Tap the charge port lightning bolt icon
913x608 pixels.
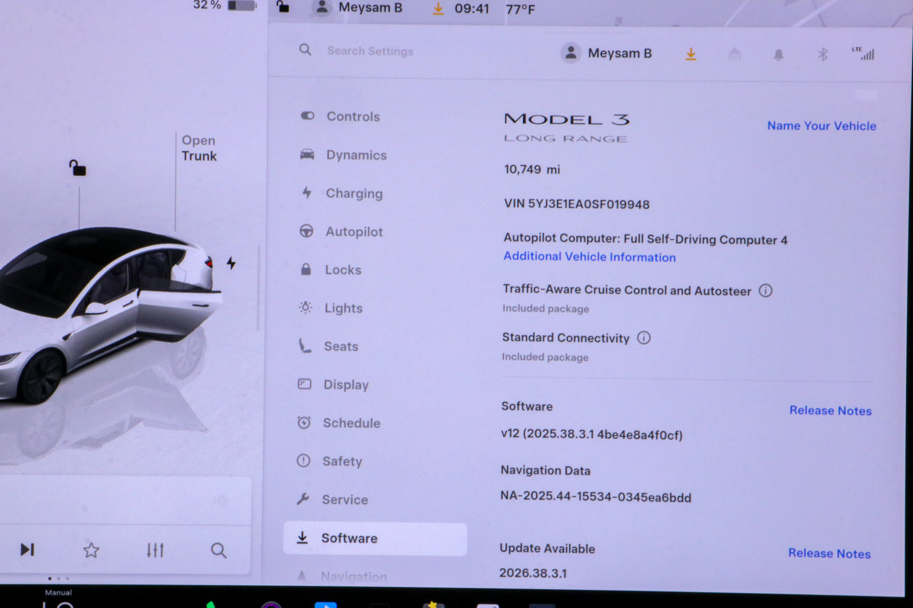(x=231, y=263)
